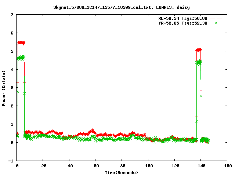Screen dimensions: 235x176
Task: Click the y-axis tick label 7
Action: 12,15
